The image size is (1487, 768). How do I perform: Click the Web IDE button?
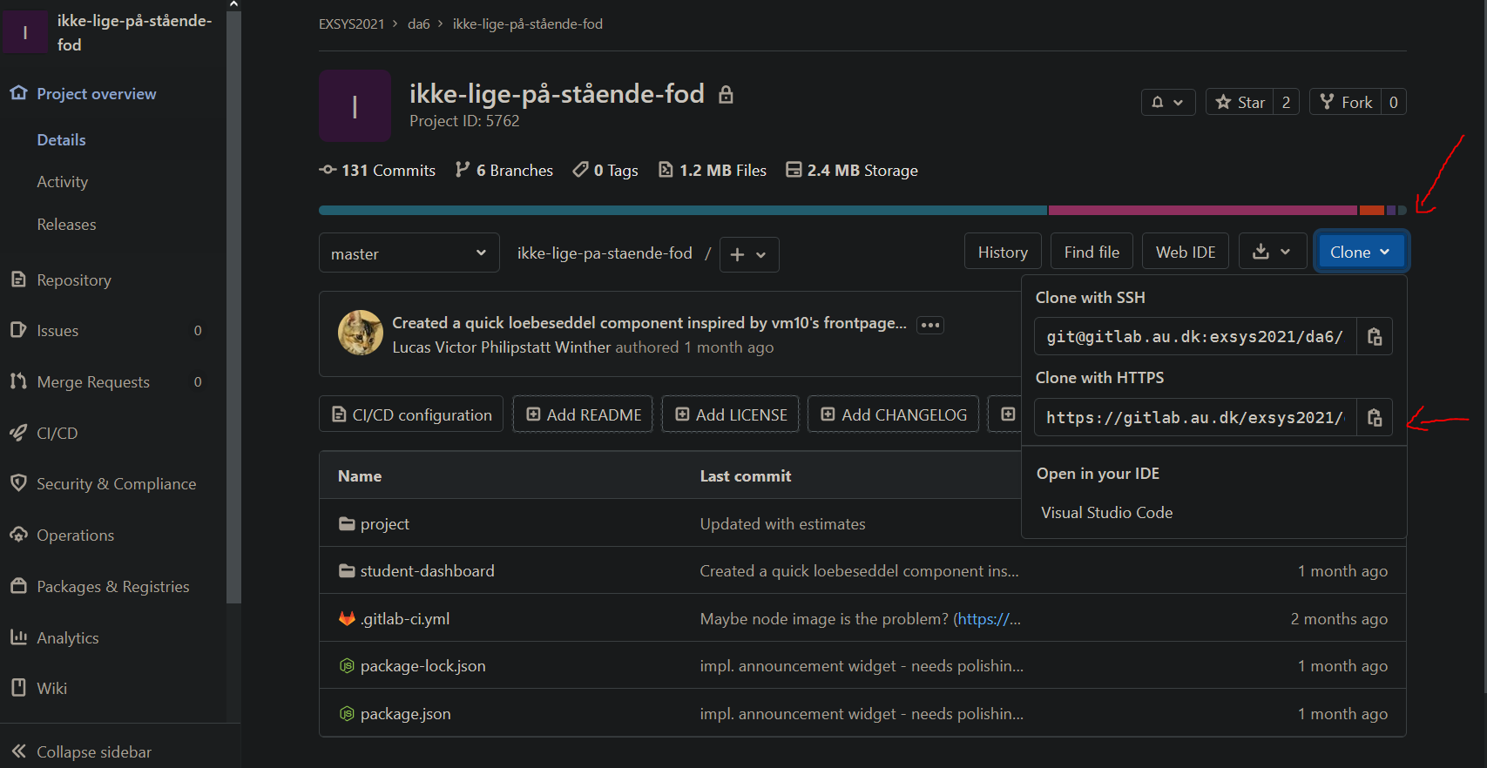click(x=1185, y=253)
